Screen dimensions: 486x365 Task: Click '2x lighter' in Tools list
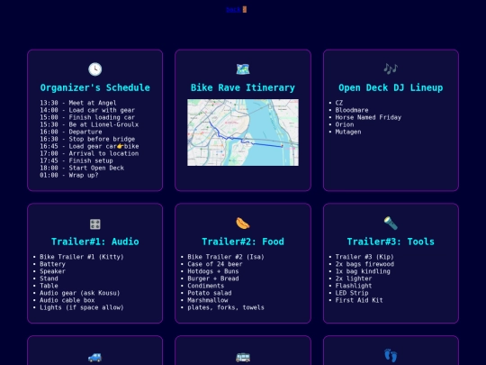coord(354,278)
